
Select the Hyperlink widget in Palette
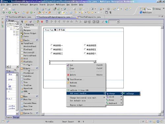pyautogui.click(x=27, y=88)
